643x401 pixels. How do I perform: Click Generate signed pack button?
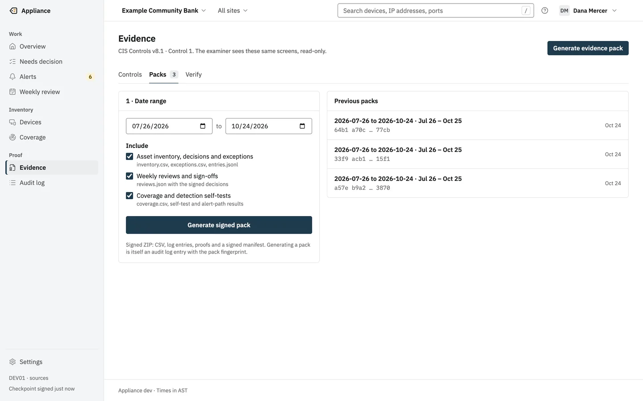click(x=219, y=225)
